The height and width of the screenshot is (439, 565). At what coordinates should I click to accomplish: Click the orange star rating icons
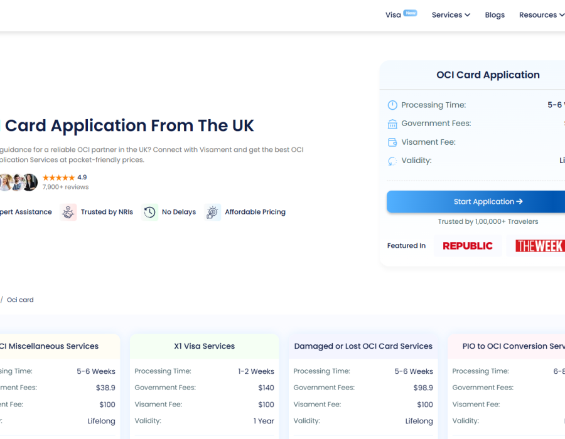(58, 178)
